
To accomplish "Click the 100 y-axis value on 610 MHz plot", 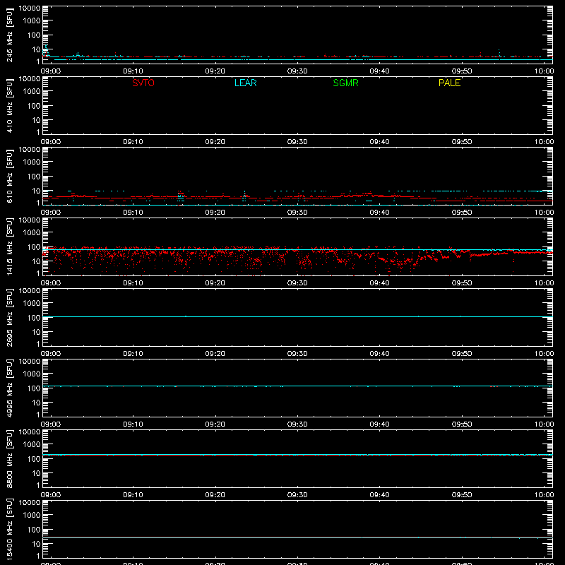I will (x=34, y=177).
